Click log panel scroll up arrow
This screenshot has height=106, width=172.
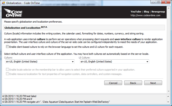[x=168, y=96]
